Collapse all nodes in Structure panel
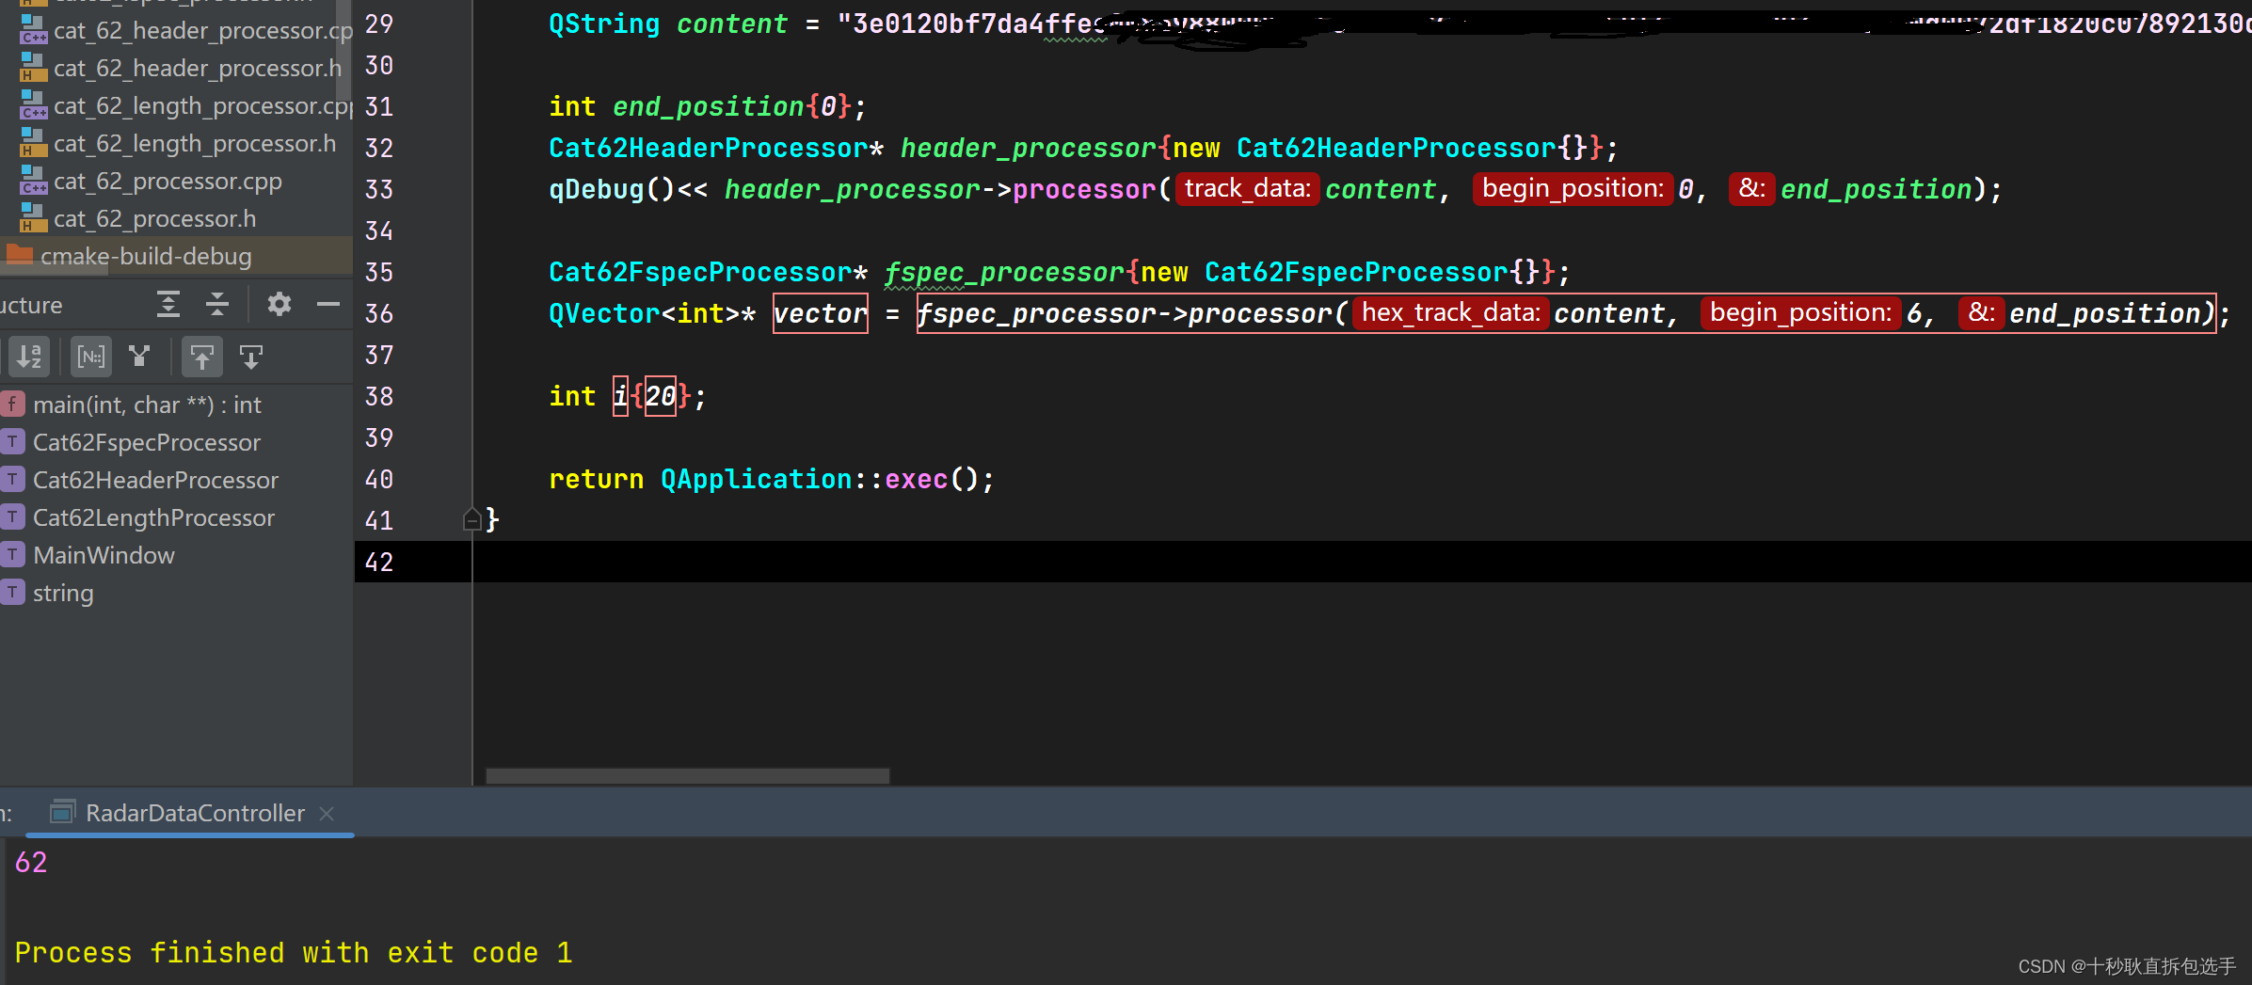Image resolution: width=2252 pixels, height=985 pixels. [217, 304]
